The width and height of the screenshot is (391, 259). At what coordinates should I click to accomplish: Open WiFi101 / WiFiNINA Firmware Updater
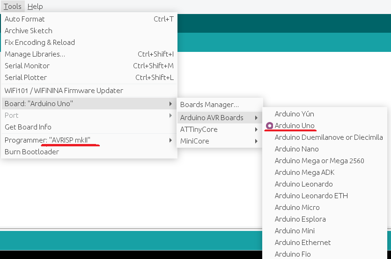coord(89,90)
